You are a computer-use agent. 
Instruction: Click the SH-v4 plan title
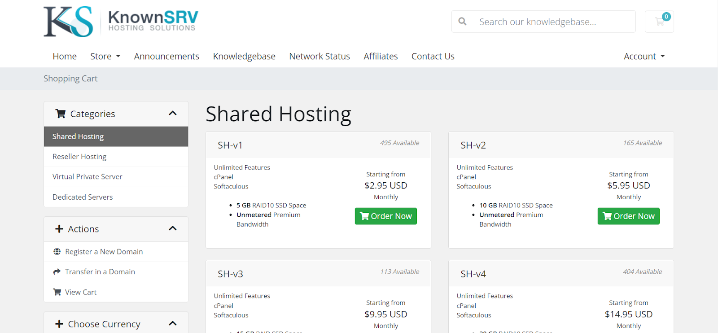[473, 274]
